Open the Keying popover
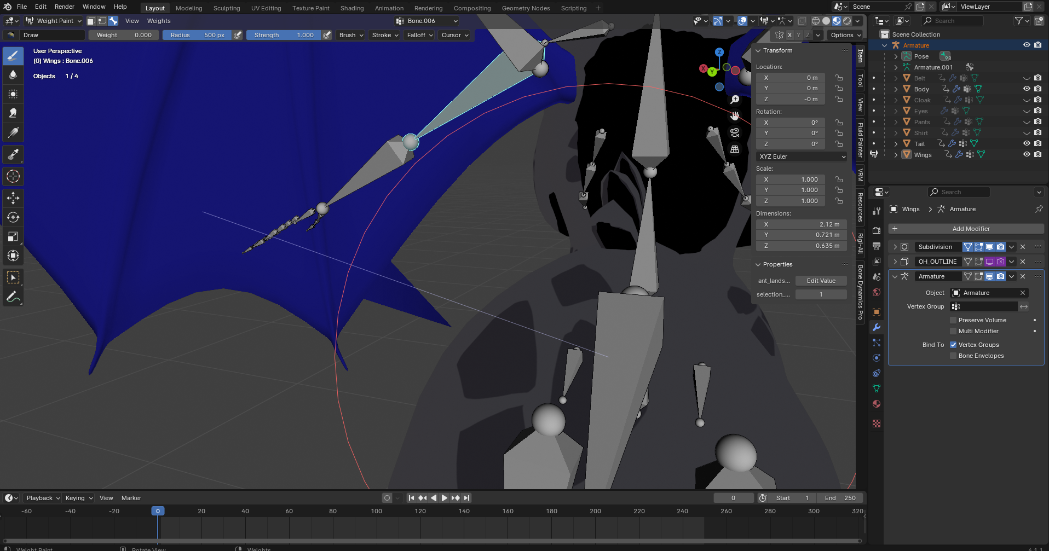The image size is (1049, 551). (79, 498)
